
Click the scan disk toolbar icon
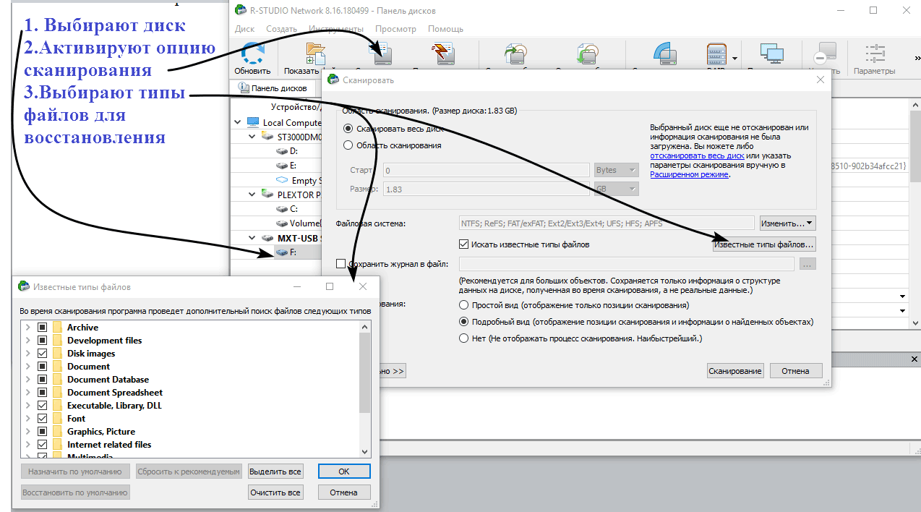coord(380,54)
